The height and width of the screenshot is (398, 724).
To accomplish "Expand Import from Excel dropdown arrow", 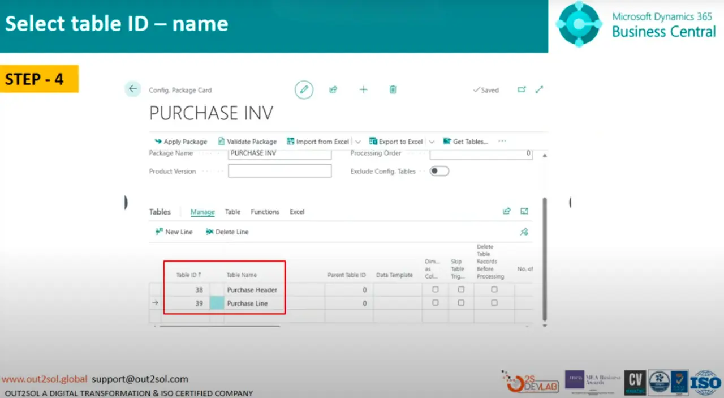I will click(x=358, y=142).
